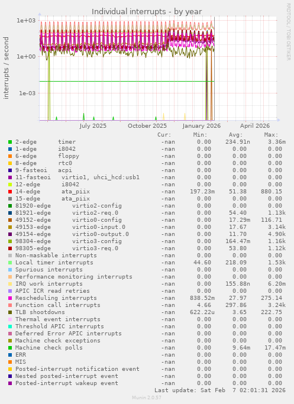This screenshot has height=404, width=294.
Task: Click the magenta Rescheduling interrupts swatch
Action: (x=10, y=298)
